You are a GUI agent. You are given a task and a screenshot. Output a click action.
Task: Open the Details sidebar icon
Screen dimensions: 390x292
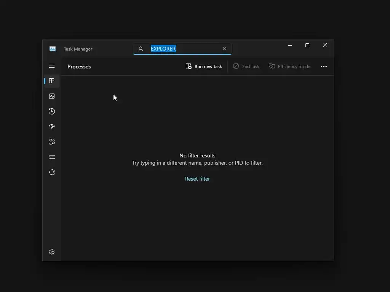(52, 157)
